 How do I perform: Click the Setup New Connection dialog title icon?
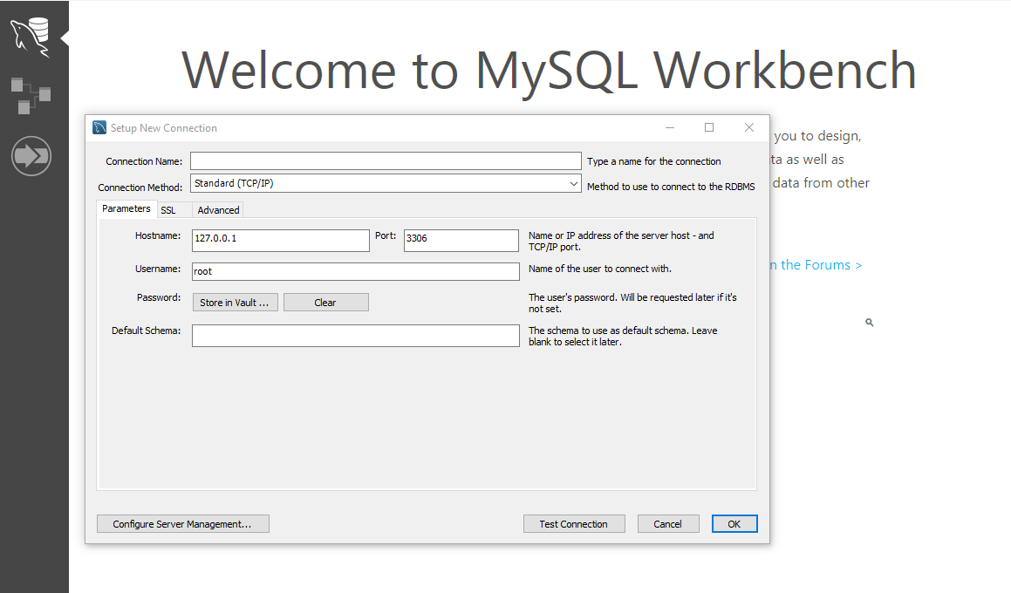click(x=99, y=127)
